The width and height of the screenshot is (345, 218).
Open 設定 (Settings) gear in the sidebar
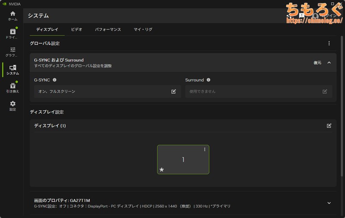[13, 106]
